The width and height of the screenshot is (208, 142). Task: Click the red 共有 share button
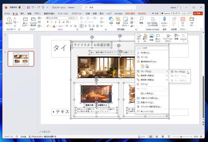pyautogui.click(x=198, y=13)
